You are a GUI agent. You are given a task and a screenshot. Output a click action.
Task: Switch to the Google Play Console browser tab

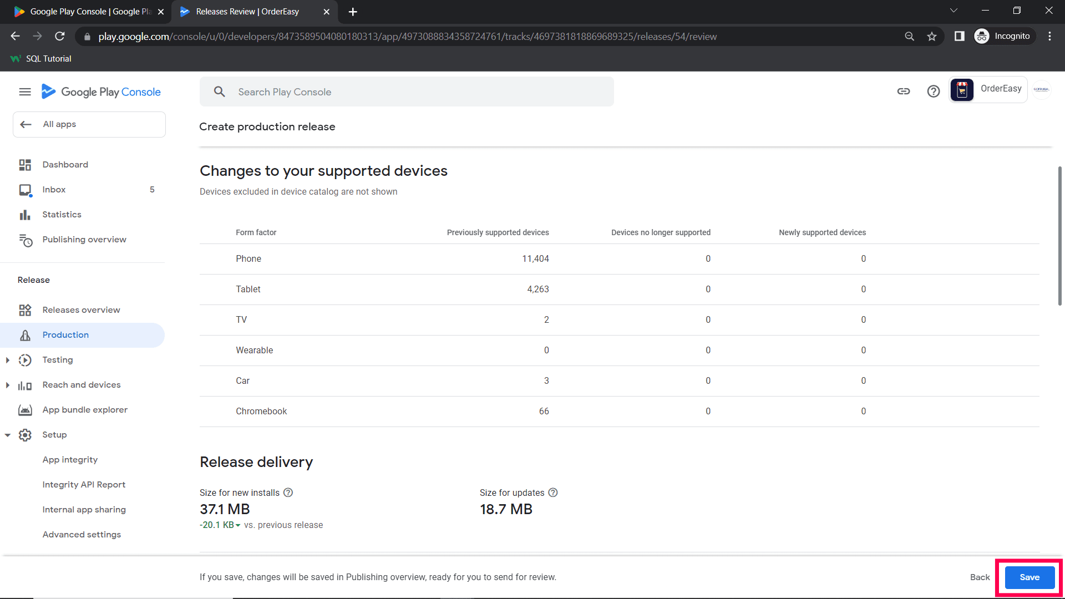[x=89, y=12]
